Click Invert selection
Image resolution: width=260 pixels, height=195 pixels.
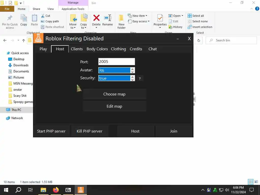coord(200,27)
